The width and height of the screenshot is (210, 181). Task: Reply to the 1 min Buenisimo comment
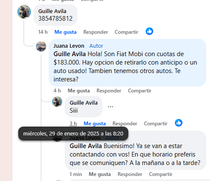130,174
